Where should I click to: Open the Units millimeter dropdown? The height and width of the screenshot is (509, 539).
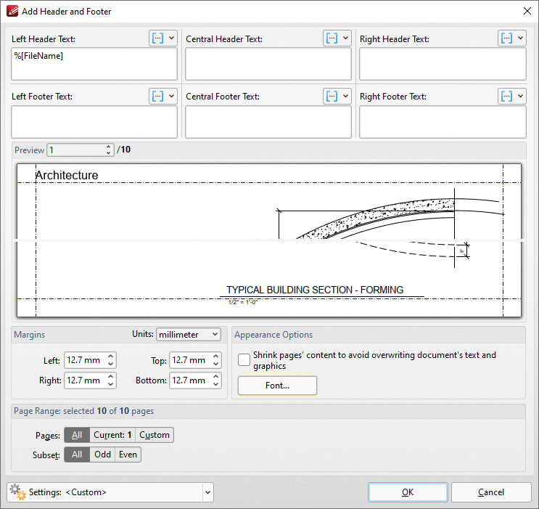[x=189, y=335]
